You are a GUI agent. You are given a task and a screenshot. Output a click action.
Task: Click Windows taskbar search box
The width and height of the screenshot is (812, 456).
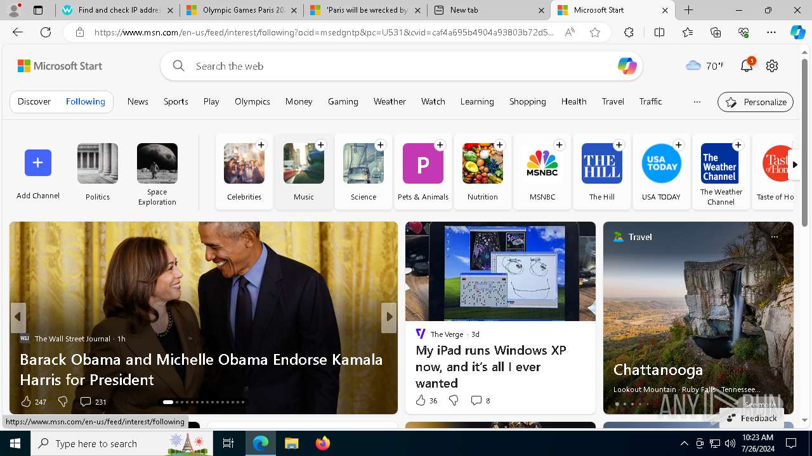(122, 443)
